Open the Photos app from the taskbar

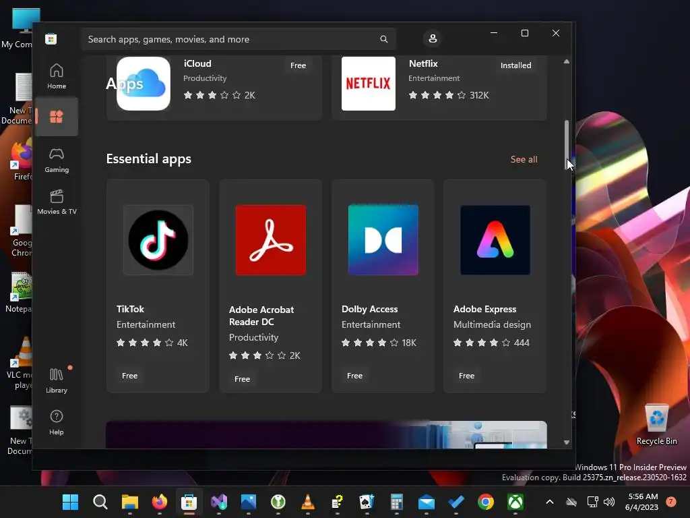pyautogui.click(x=248, y=502)
